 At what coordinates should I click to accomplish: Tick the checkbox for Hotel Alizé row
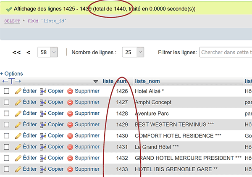pyautogui.click(x=6, y=91)
